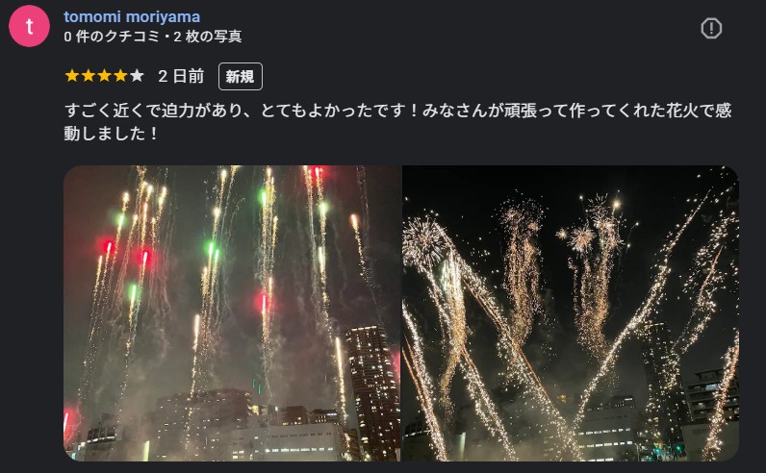This screenshot has height=473, width=766.
Task: Click the third gold rating star
Action: click(104, 76)
